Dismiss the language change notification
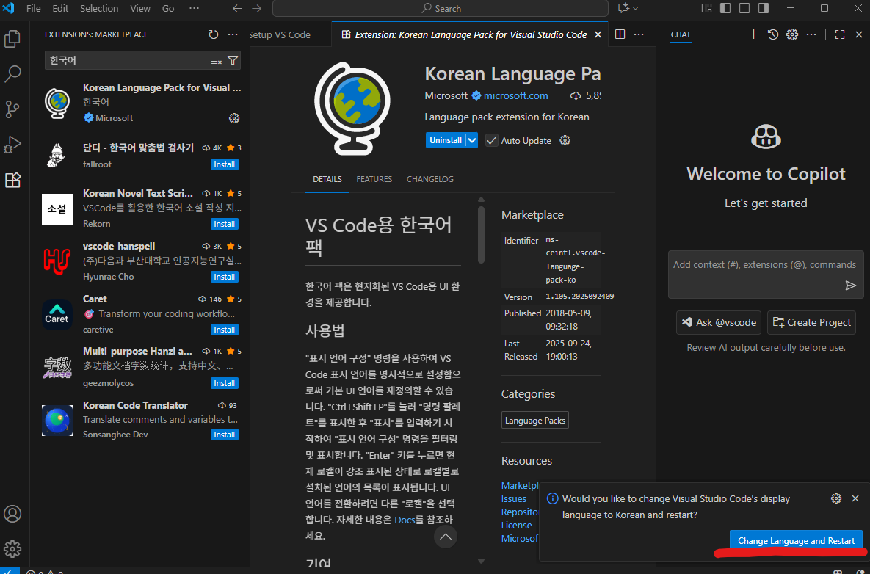This screenshot has height=574, width=870. 855,498
